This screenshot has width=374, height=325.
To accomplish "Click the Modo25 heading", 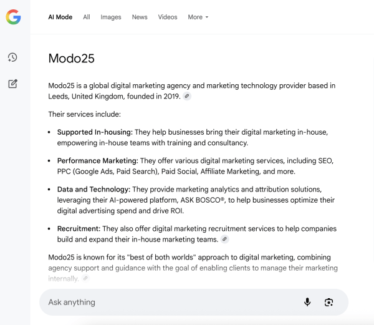I will click(x=72, y=59).
